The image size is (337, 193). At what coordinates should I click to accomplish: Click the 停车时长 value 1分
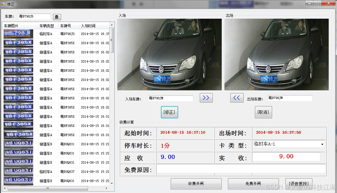(165, 146)
